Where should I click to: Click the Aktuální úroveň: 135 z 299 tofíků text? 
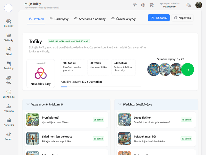[81, 82]
